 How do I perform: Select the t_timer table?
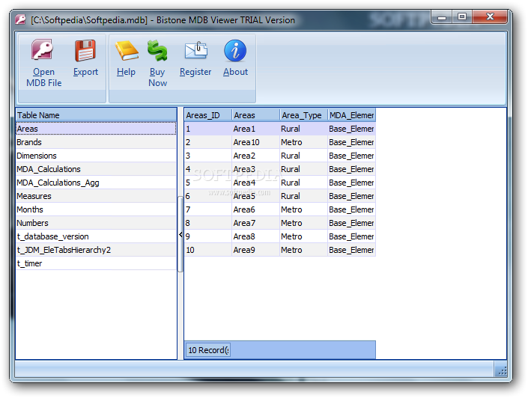coord(96,263)
